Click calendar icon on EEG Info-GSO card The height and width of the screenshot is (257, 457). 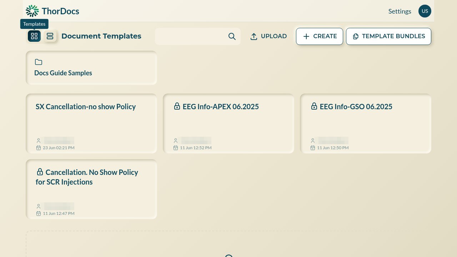(x=313, y=148)
